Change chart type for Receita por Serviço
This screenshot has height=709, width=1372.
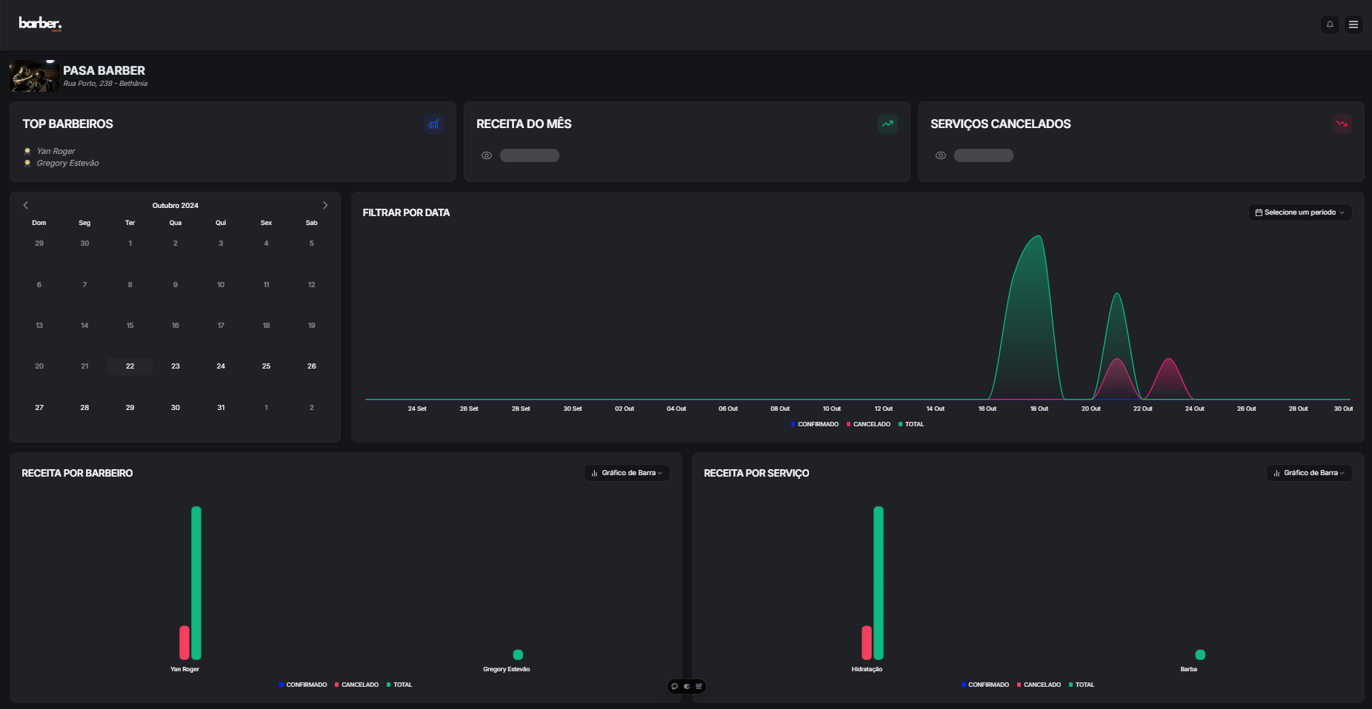[x=1309, y=473]
